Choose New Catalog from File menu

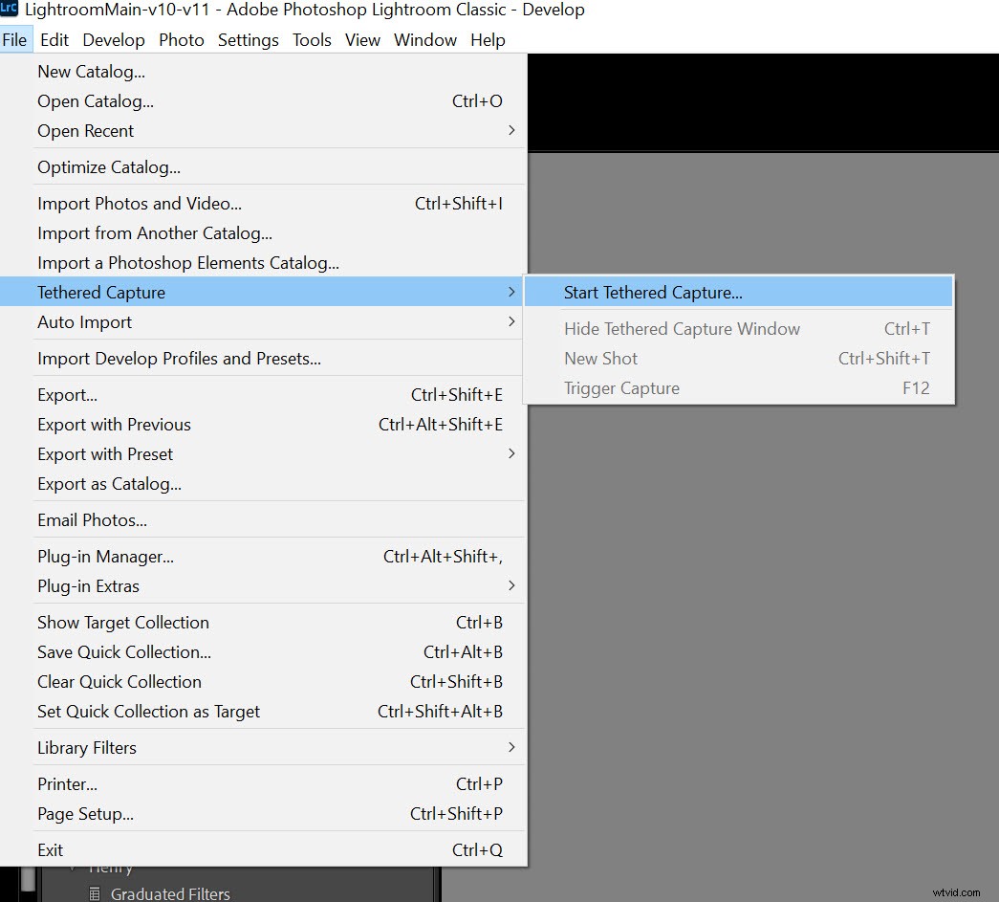point(263,72)
